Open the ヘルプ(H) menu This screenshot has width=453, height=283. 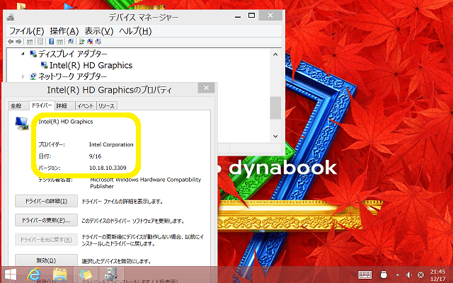coord(135,31)
